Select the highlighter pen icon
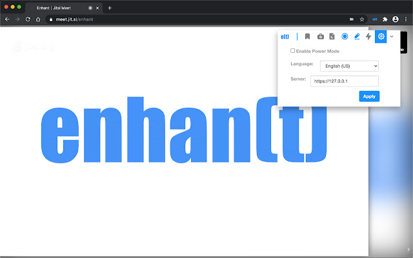The height and width of the screenshot is (258, 413). click(x=357, y=36)
